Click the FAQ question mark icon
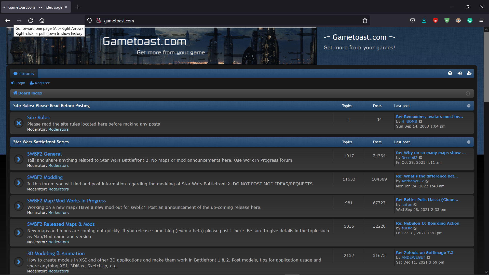489x275 pixels. (450, 73)
